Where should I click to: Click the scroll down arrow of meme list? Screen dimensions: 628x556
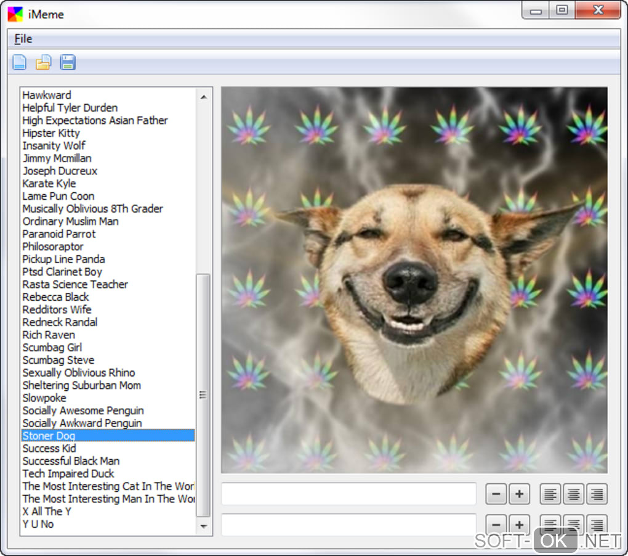[203, 526]
